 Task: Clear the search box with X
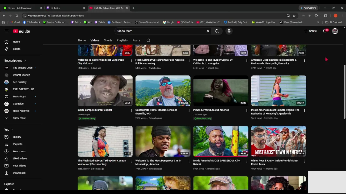coord(208,31)
